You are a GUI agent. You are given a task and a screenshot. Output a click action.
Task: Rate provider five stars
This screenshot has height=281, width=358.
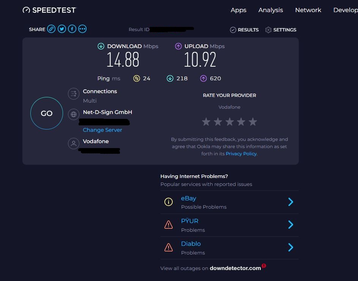[253, 122]
